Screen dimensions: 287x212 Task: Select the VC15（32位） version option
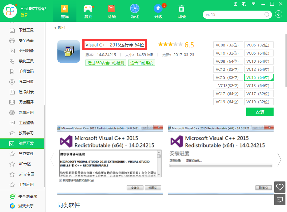[228, 77]
